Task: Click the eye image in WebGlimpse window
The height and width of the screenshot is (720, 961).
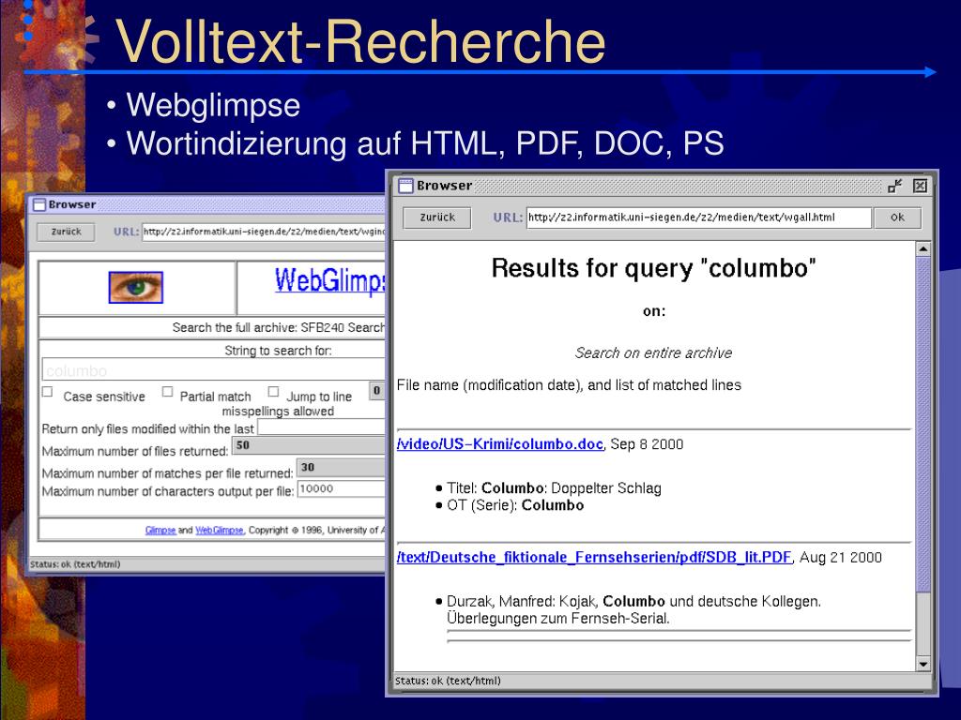Action: click(135, 287)
